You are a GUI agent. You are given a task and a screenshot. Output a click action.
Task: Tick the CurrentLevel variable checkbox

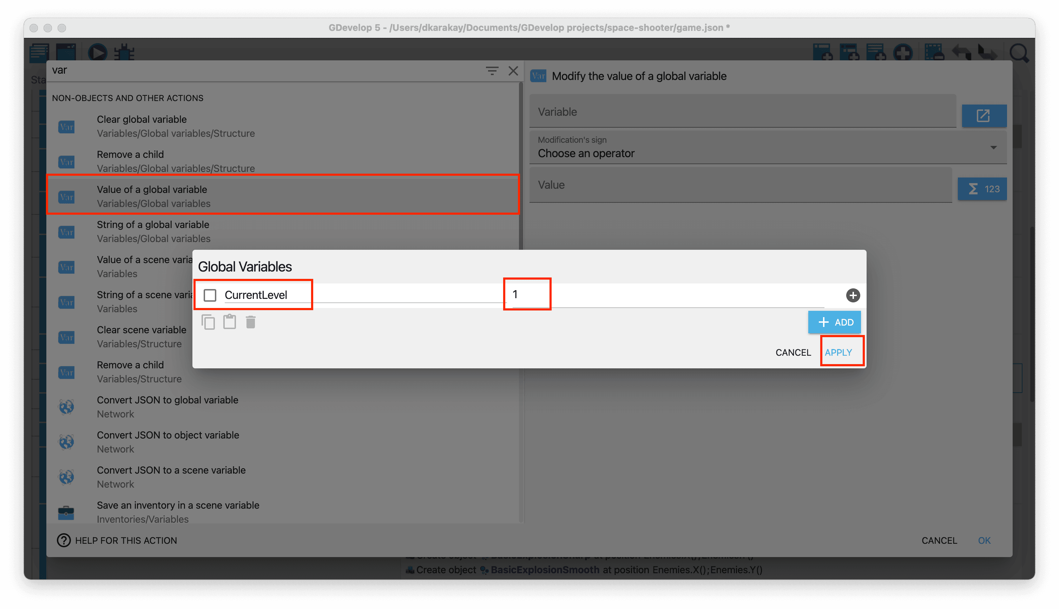tap(210, 295)
